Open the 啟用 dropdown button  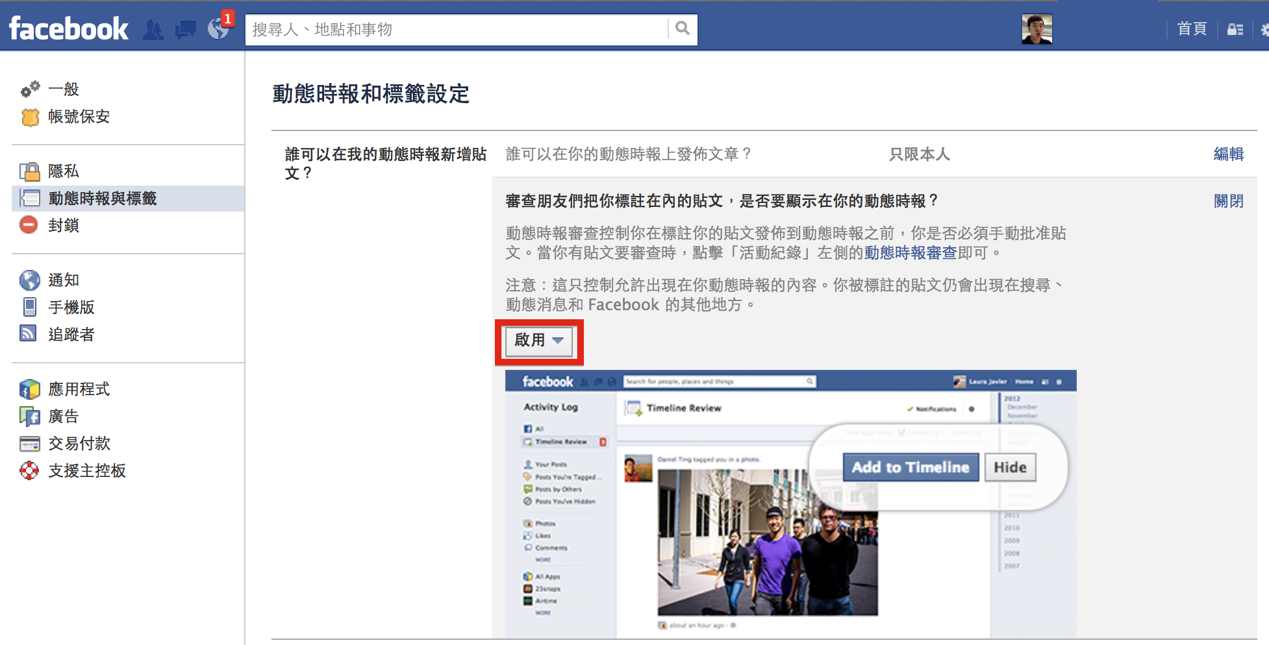coord(539,341)
